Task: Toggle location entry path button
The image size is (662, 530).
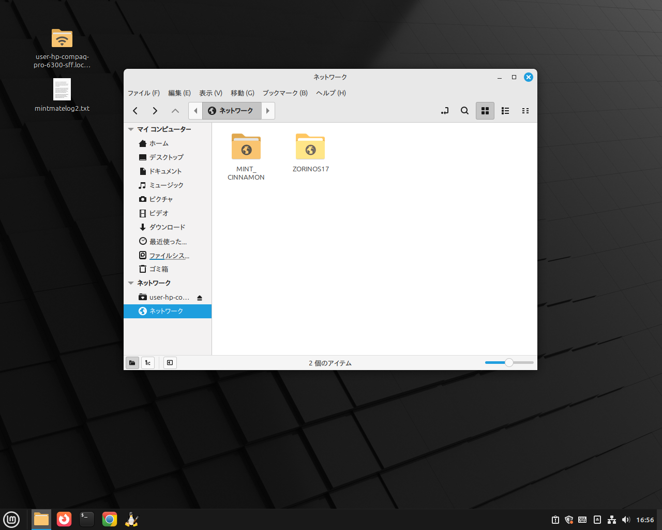Action: click(445, 111)
